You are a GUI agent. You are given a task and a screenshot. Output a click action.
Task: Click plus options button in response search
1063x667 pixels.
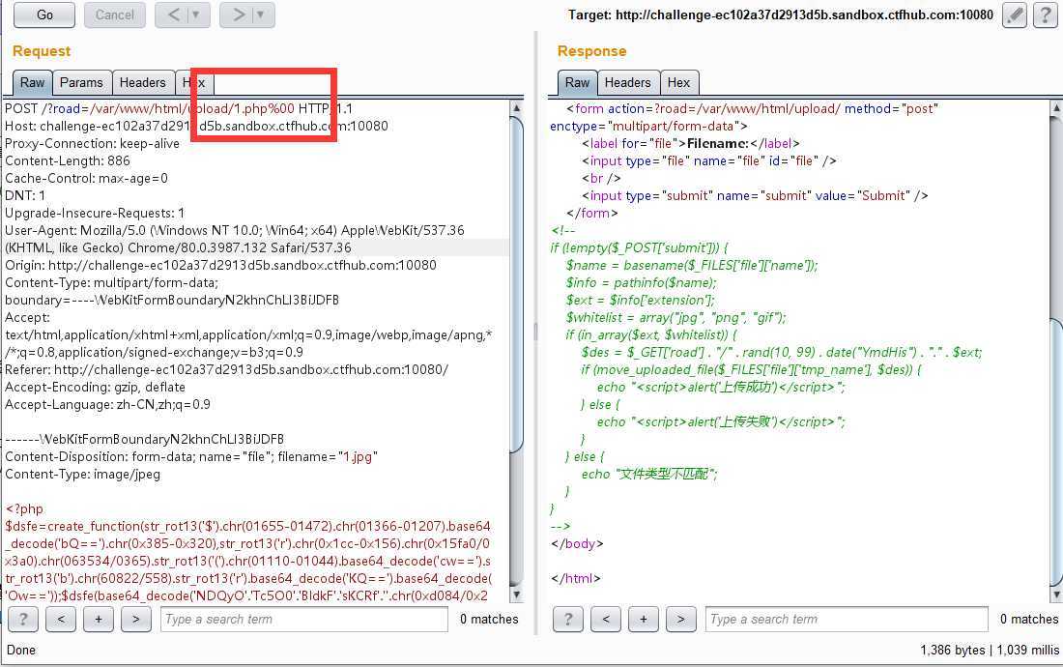(644, 619)
